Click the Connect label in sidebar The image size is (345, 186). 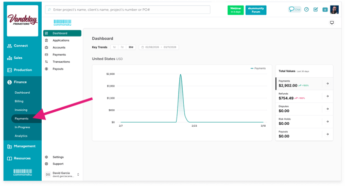coord(21,46)
